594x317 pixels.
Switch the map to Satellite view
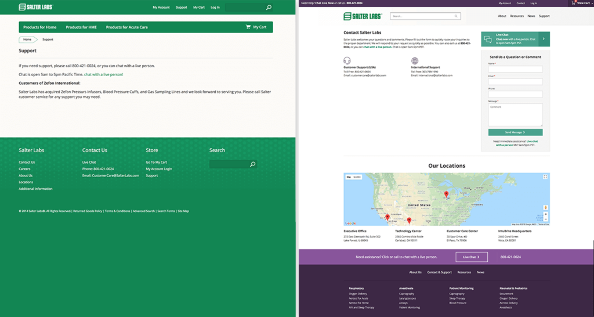[x=357, y=177]
